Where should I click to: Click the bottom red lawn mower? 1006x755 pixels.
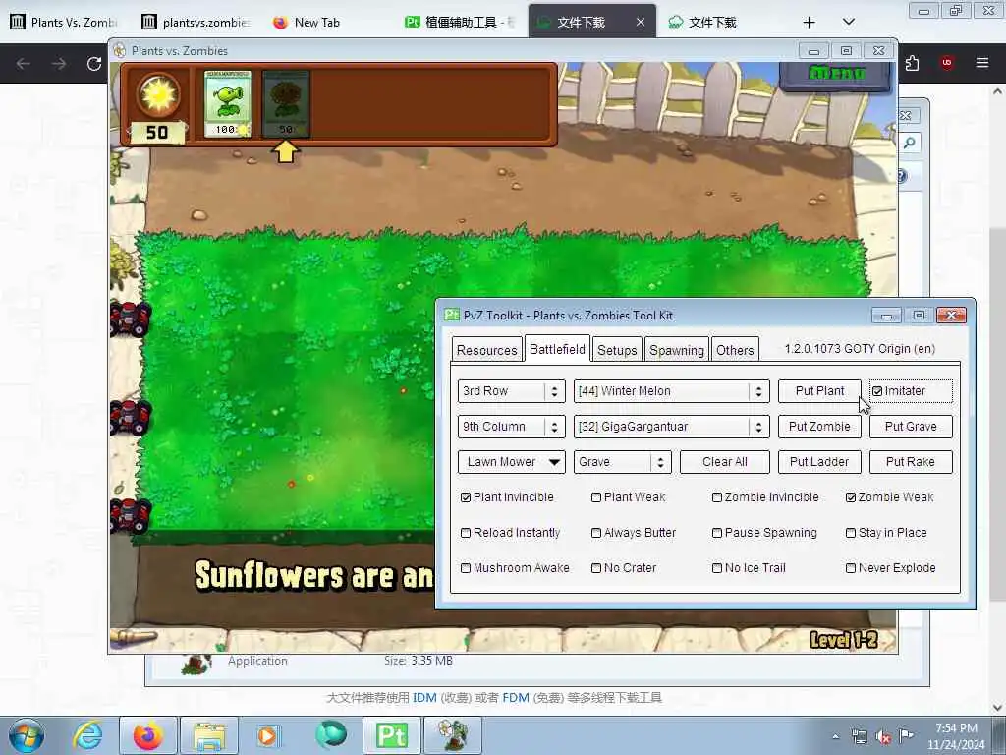131,515
